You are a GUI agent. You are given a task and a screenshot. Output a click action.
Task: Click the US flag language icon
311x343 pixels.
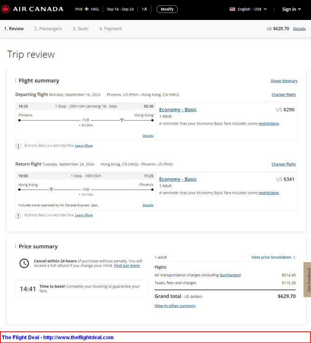pos(233,9)
